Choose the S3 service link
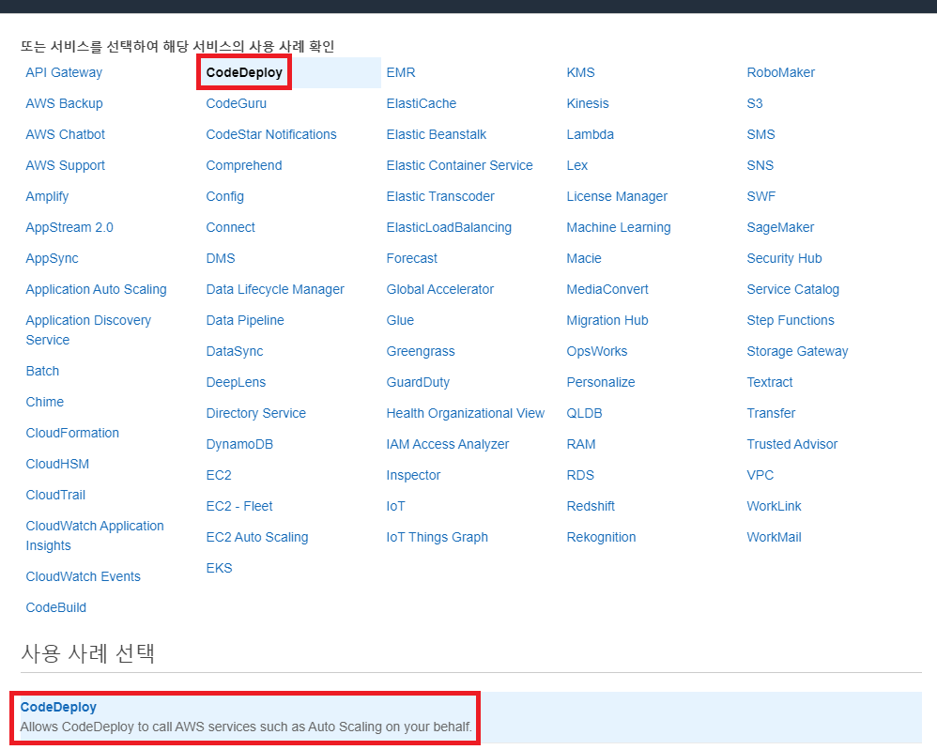The width and height of the screenshot is (937, 750). pyautogui.click(x=755, y=103)
